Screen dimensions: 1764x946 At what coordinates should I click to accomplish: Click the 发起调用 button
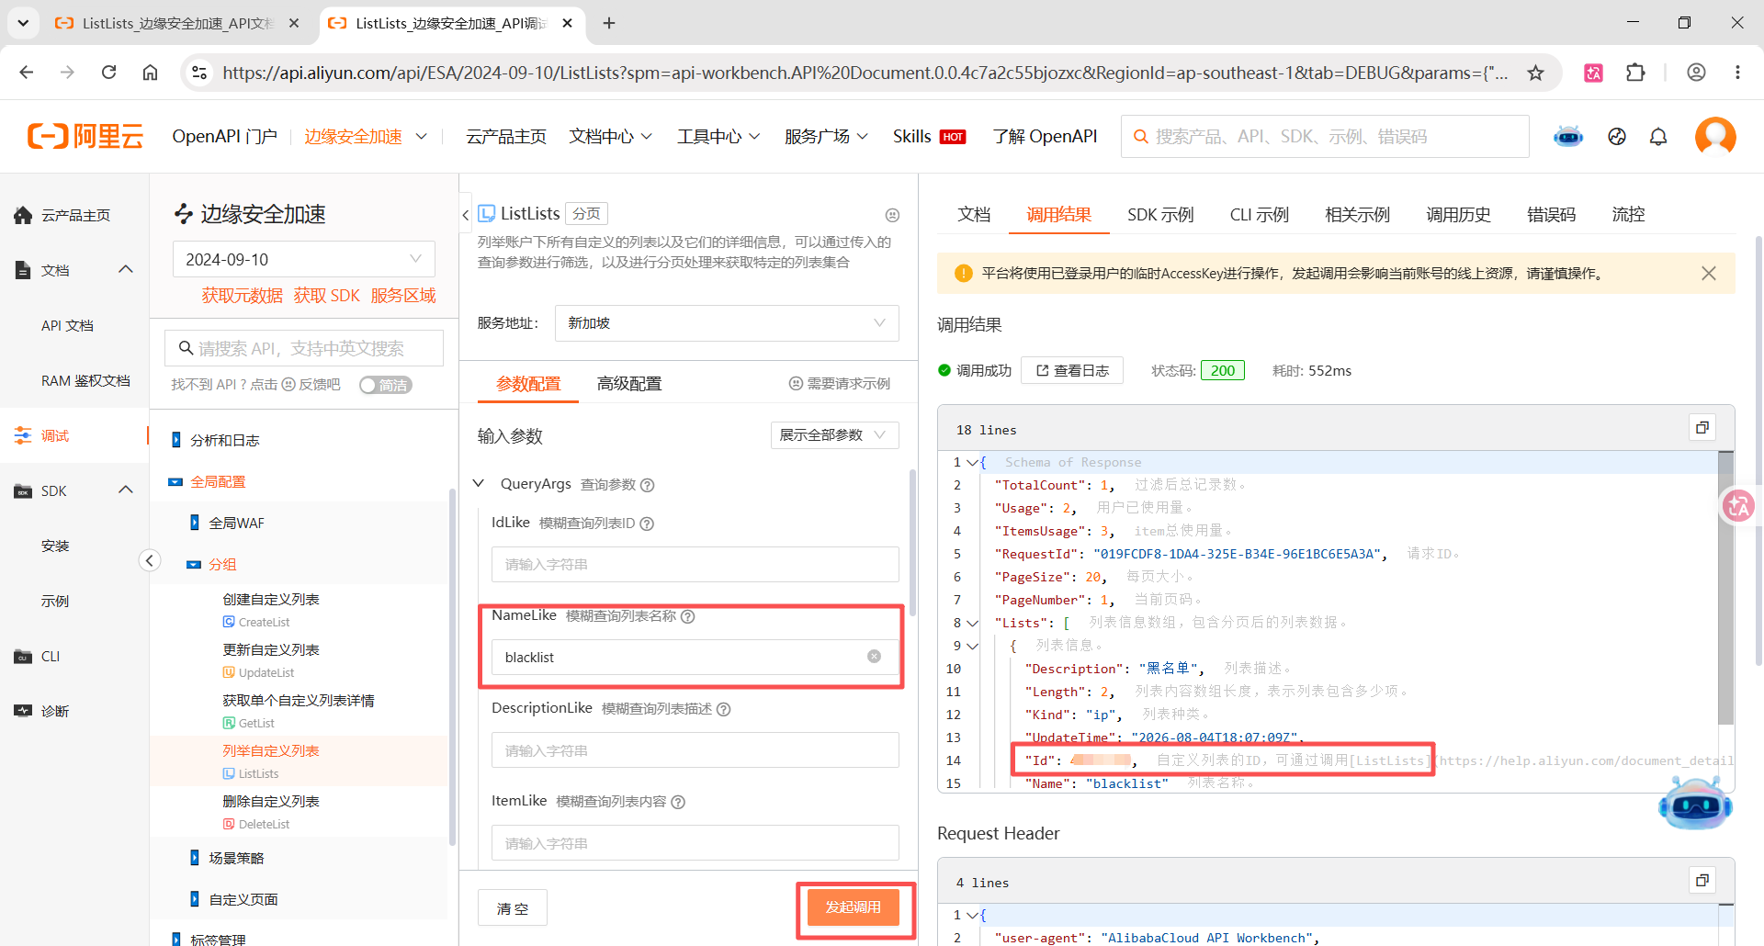[854, 907]
